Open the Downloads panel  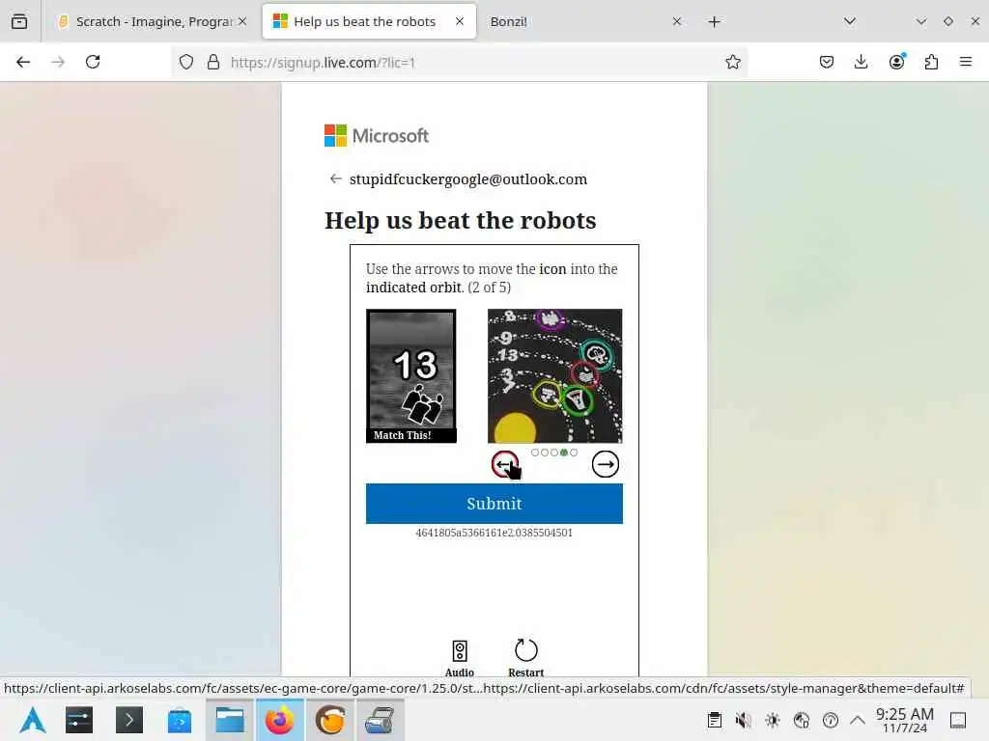[x=861, y=62]
